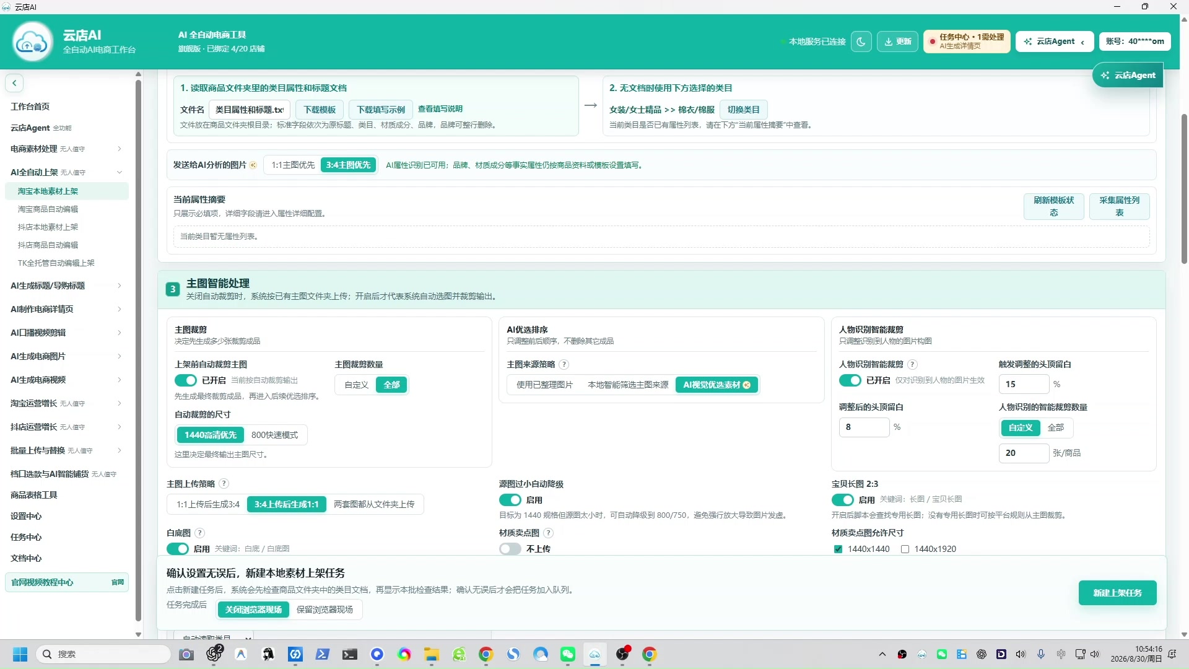
Task: Show hidden system tray icons
Action: (882, 654)
